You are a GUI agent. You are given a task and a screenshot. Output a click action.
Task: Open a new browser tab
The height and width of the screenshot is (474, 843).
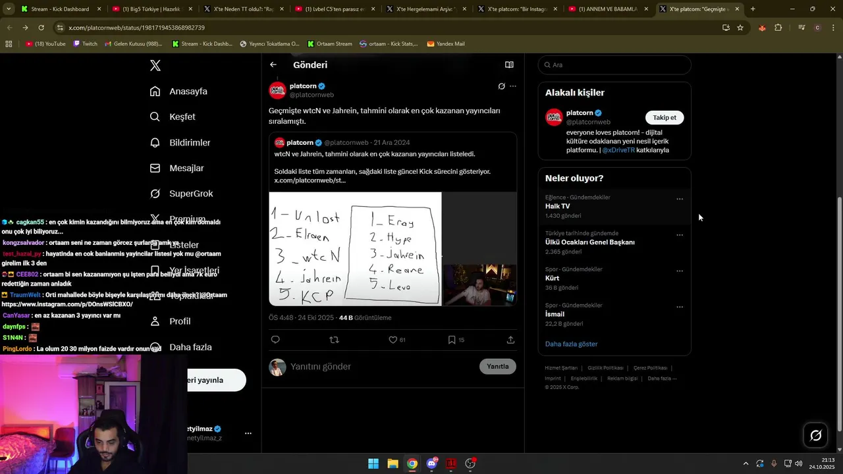pyautogui.click(x=753, y=9)
